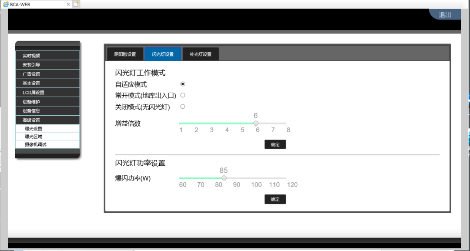Viewport: 470px width, 251px height.
Task: Select 自适应模式 radio button
Action: click(183, 84)
